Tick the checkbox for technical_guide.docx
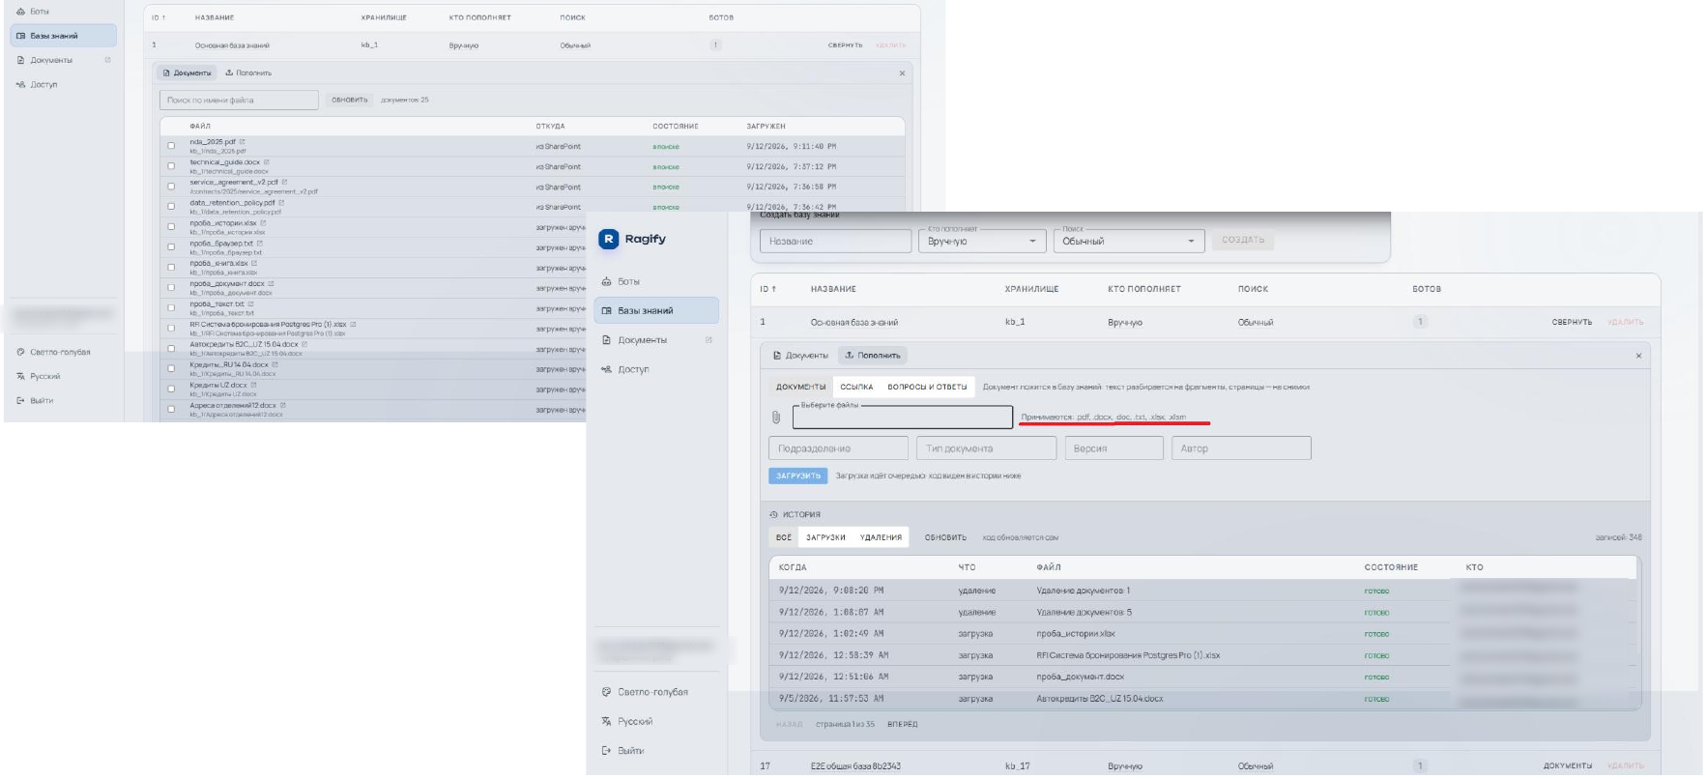The height and width of the screenshot is (779, 1706). [x=171, y=166]
